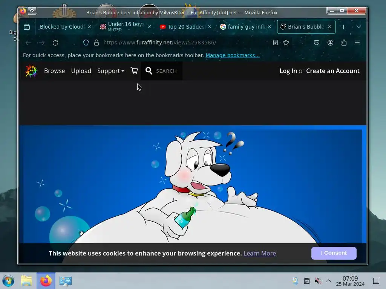Open the Manage bookmarks link

click(233, 55)
